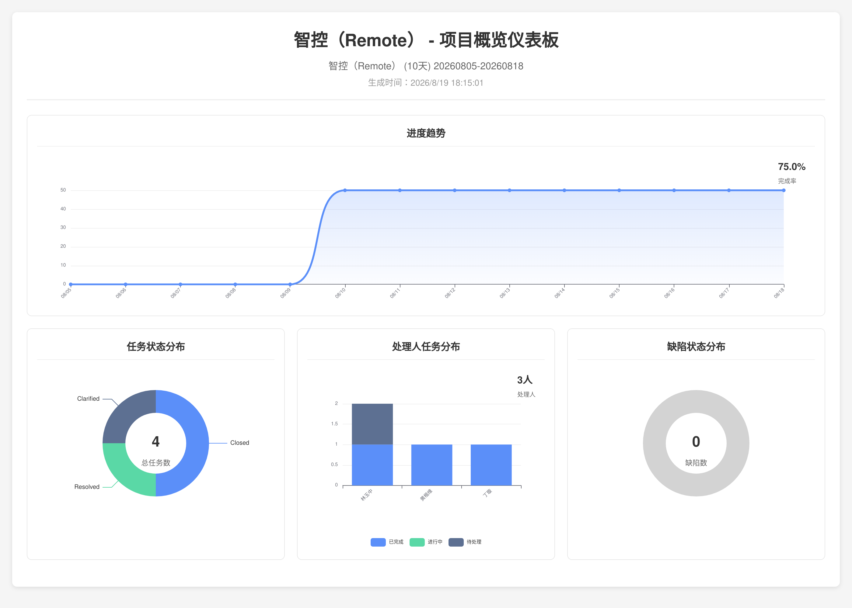This screenshot has width=852, height=608.
Task: Toggle the 待处理 dark legend swatch
Action: coord(456,542)
